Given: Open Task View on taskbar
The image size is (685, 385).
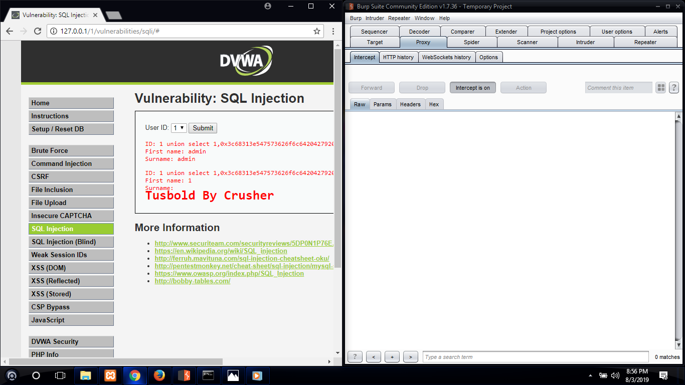Looking at the screenshot, I should (60, 375).
